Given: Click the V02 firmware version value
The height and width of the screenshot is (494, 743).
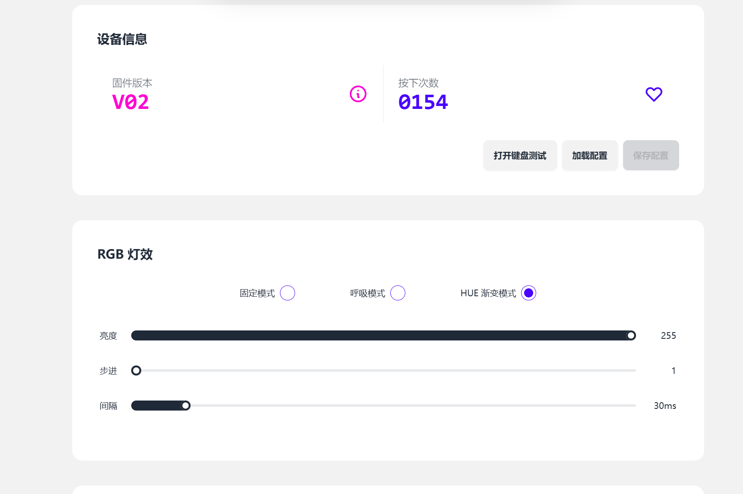Looking at the screenshot, I should point(130,102).
